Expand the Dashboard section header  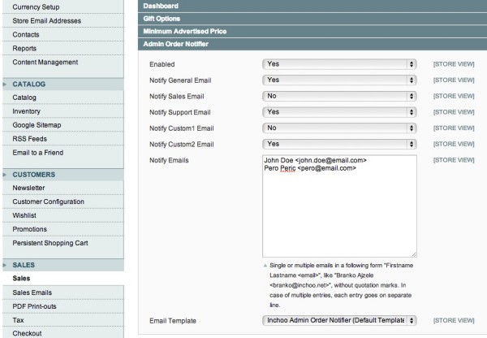click(x=312, y=6)
